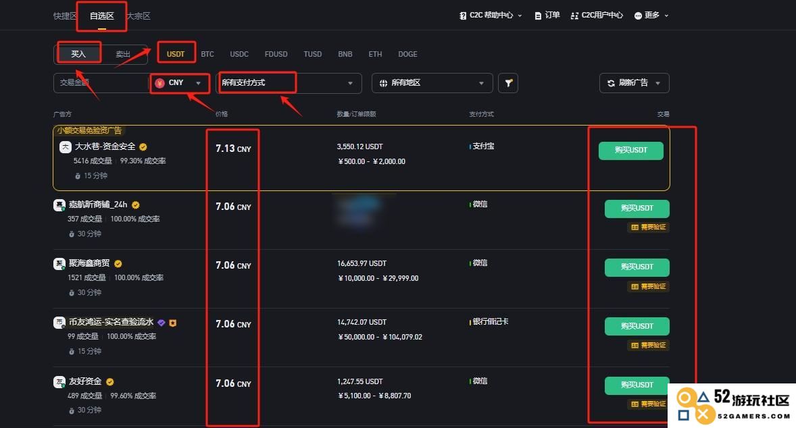Choose the USDC coin tab
This screenshot has height=428, width=796.
(239, 54)
